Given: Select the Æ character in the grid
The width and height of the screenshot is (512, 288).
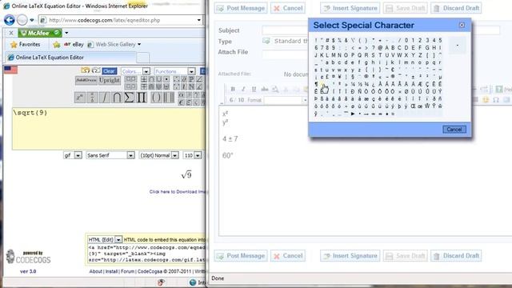Looking at the screenshot, I should pyautogui.click(x=420, y=84).
